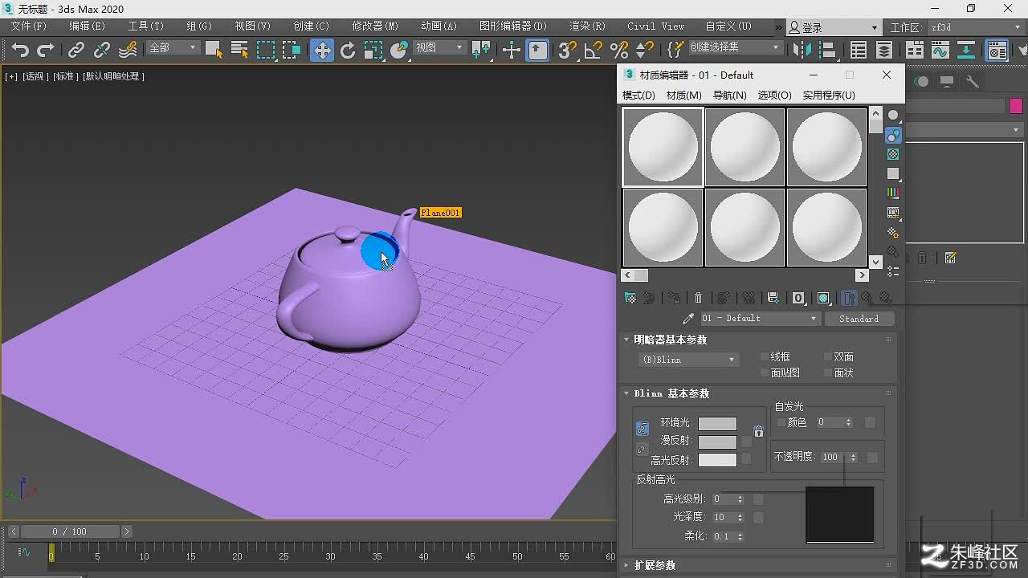
Task: Click the Undo arrow in main toolbar
Action: (20, 51)
